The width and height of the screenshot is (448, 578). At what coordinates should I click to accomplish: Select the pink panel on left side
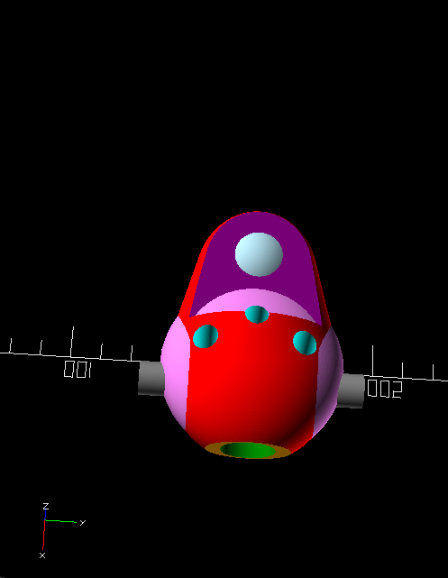(x=175, y=372)
